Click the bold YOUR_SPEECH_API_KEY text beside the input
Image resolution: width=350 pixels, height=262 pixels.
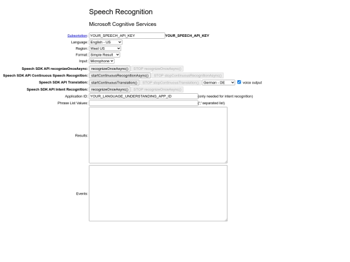click(187, 36)
